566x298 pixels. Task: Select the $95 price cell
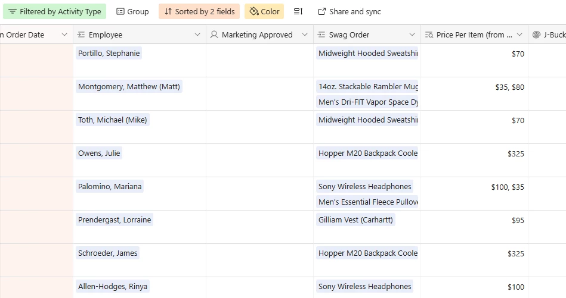tap(474, 227)
